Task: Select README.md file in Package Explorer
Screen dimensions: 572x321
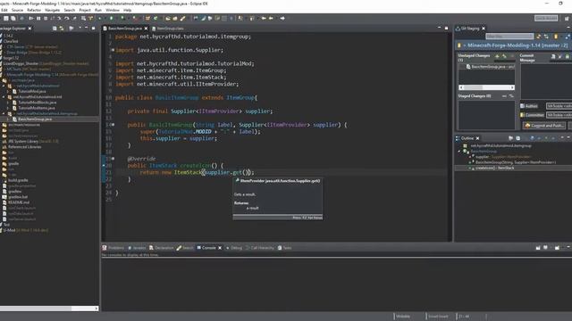Action: (x=18, y=202)
